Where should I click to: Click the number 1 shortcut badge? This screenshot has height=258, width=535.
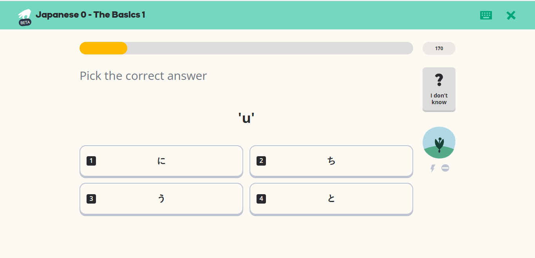coord(91,161)
